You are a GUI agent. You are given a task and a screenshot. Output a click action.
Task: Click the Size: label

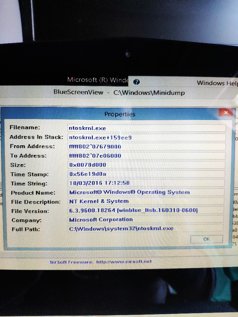pos(18,165)
